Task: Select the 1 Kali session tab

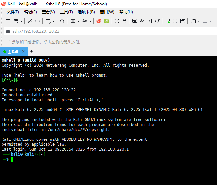Action: [x=13, y=52]
